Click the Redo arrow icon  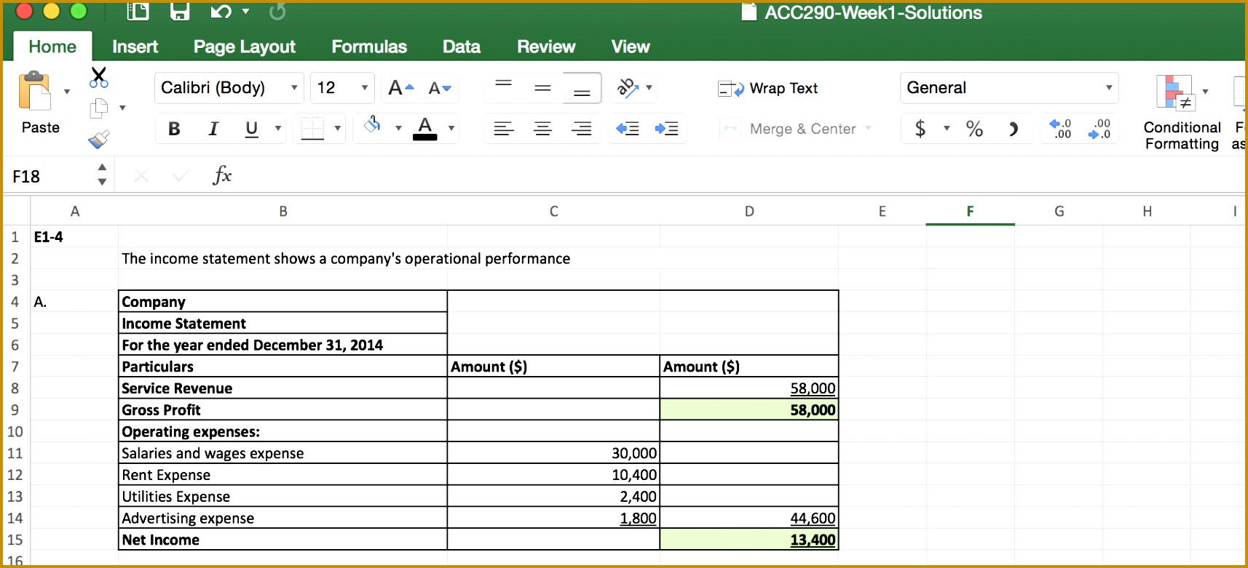tap(277, 12)
